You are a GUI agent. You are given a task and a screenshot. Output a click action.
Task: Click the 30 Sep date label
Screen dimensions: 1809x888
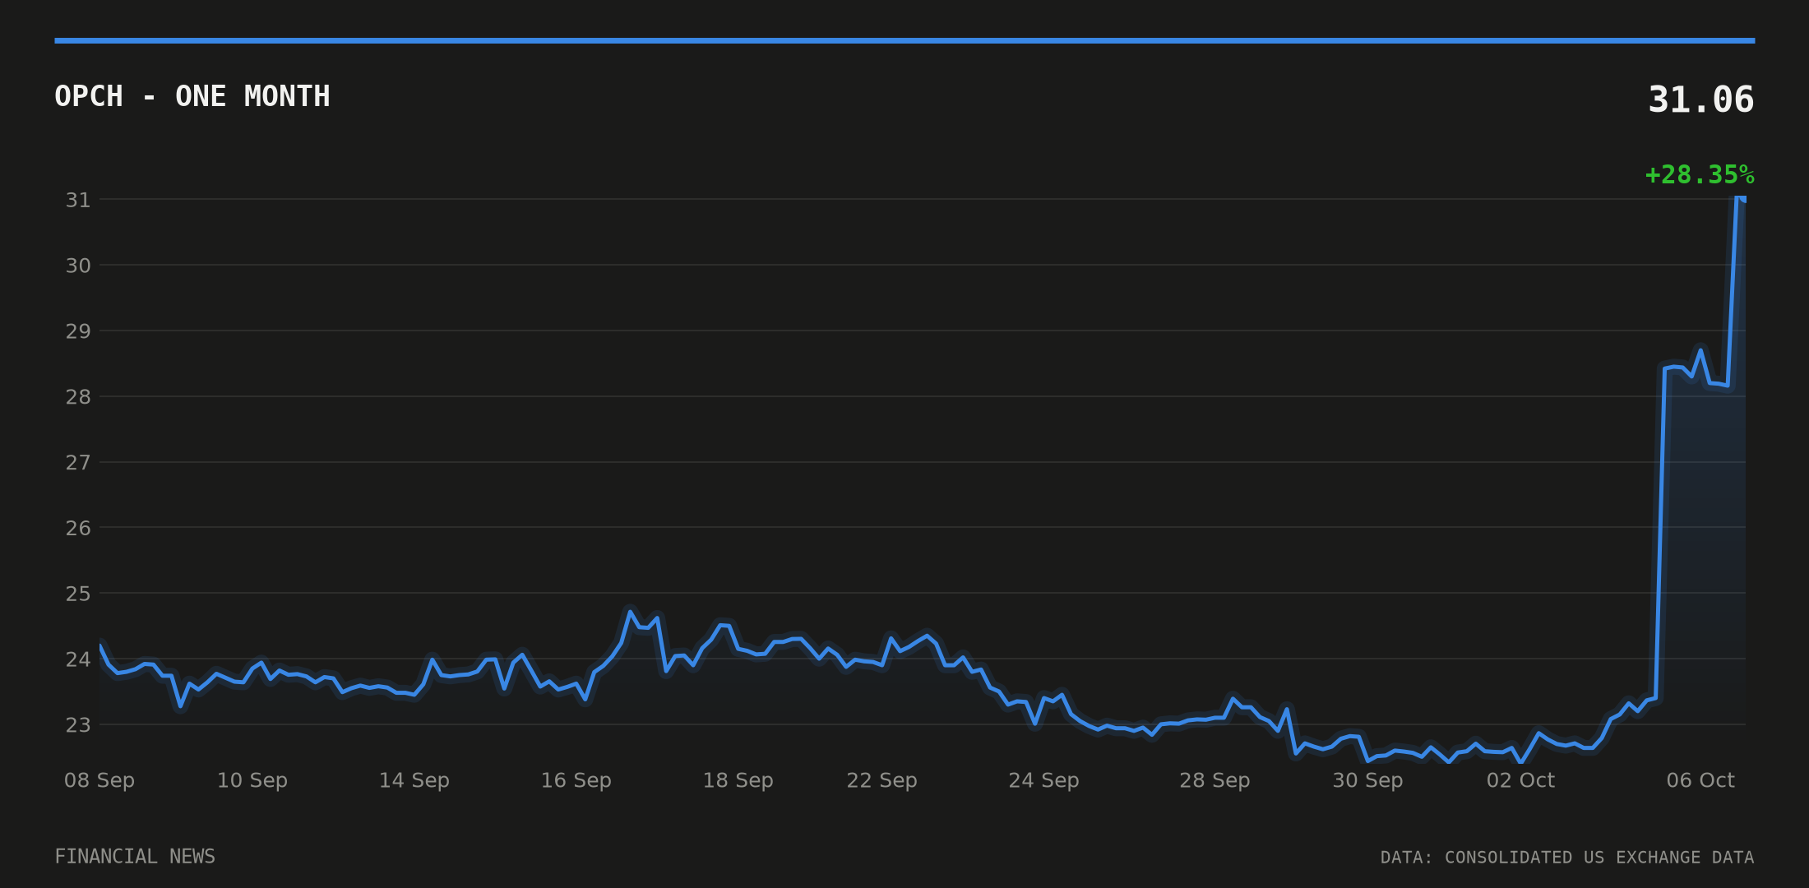point(1368,780)
